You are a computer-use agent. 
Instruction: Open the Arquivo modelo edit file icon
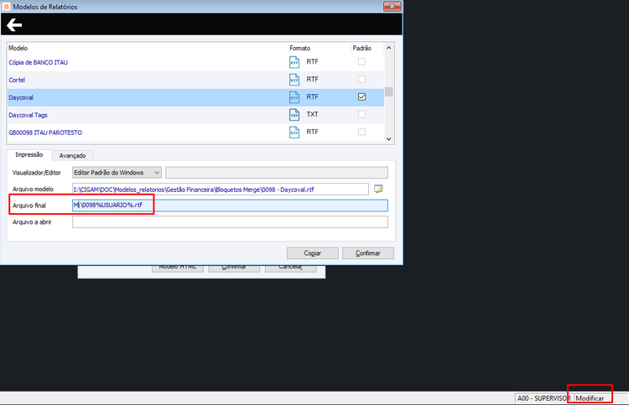[378, 189]
